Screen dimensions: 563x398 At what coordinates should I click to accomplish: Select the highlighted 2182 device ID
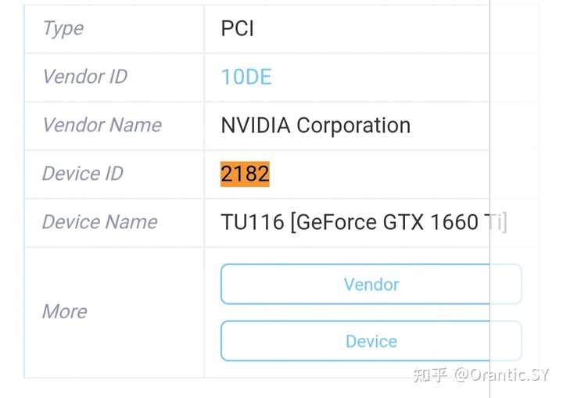click(245, 174)
